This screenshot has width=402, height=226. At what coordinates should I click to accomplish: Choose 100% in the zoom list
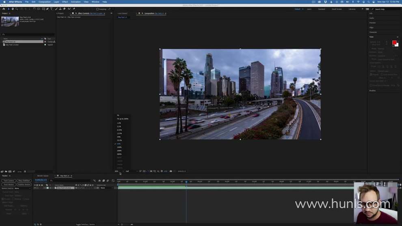click(119, 147)
